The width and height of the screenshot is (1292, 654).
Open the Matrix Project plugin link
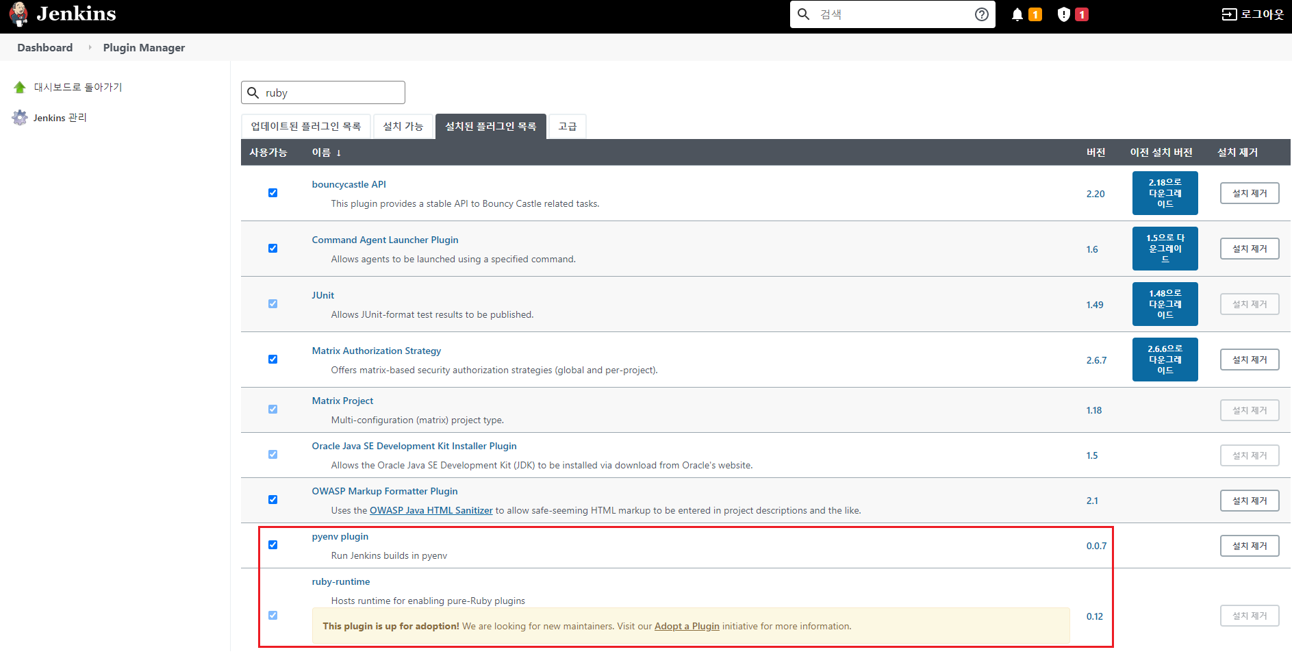pos(342,401)
